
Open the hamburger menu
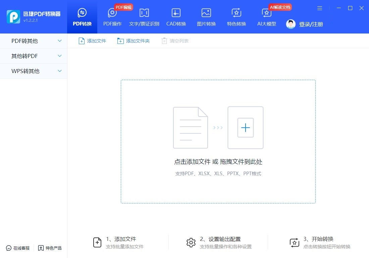[x=319, y=8]
